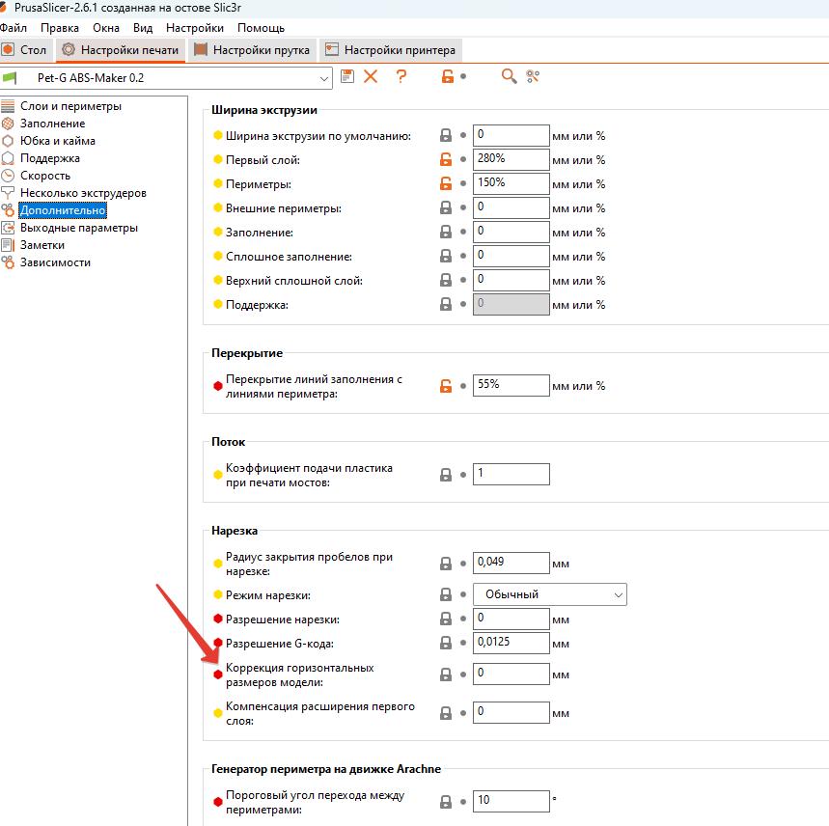
Task: Click the gray lock icon beside Заполнение width
Action: coord(446,232)
